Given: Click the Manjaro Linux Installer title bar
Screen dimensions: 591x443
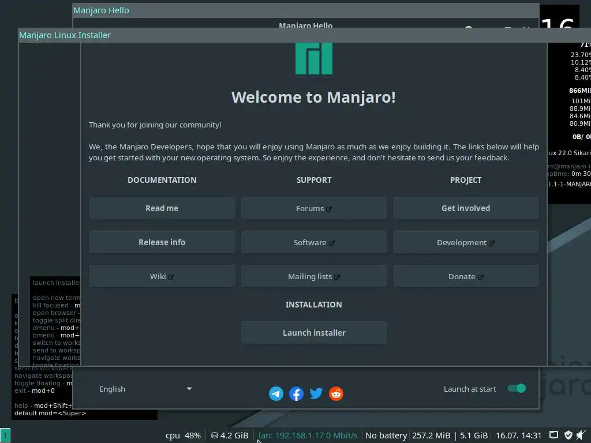Looking at the screenshot, I should coord(305,35).
